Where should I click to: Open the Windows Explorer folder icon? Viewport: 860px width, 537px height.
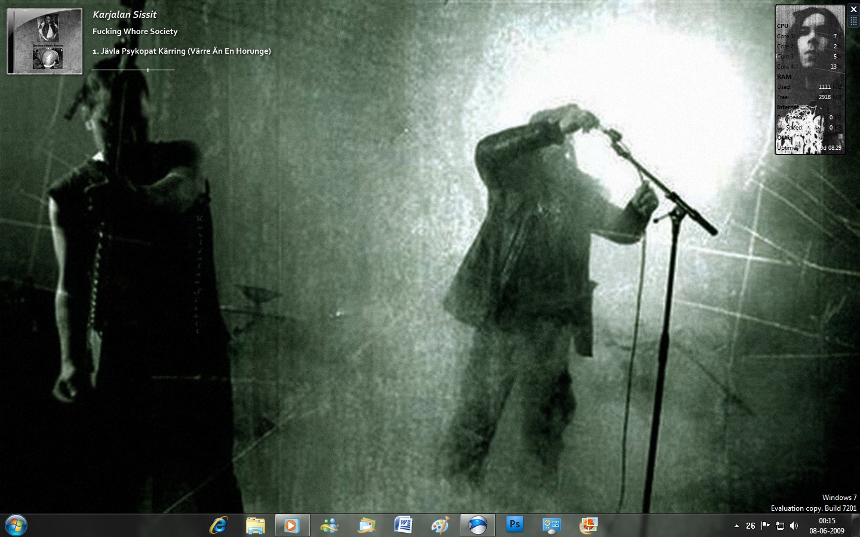(x=255, y=525)
